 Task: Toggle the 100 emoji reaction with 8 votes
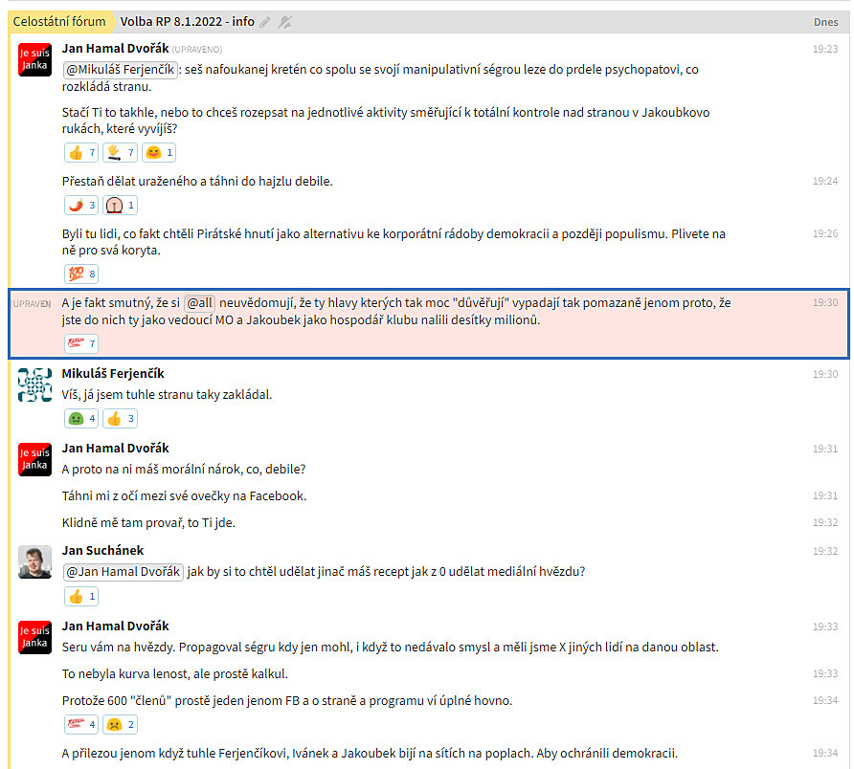pos(81,274)
